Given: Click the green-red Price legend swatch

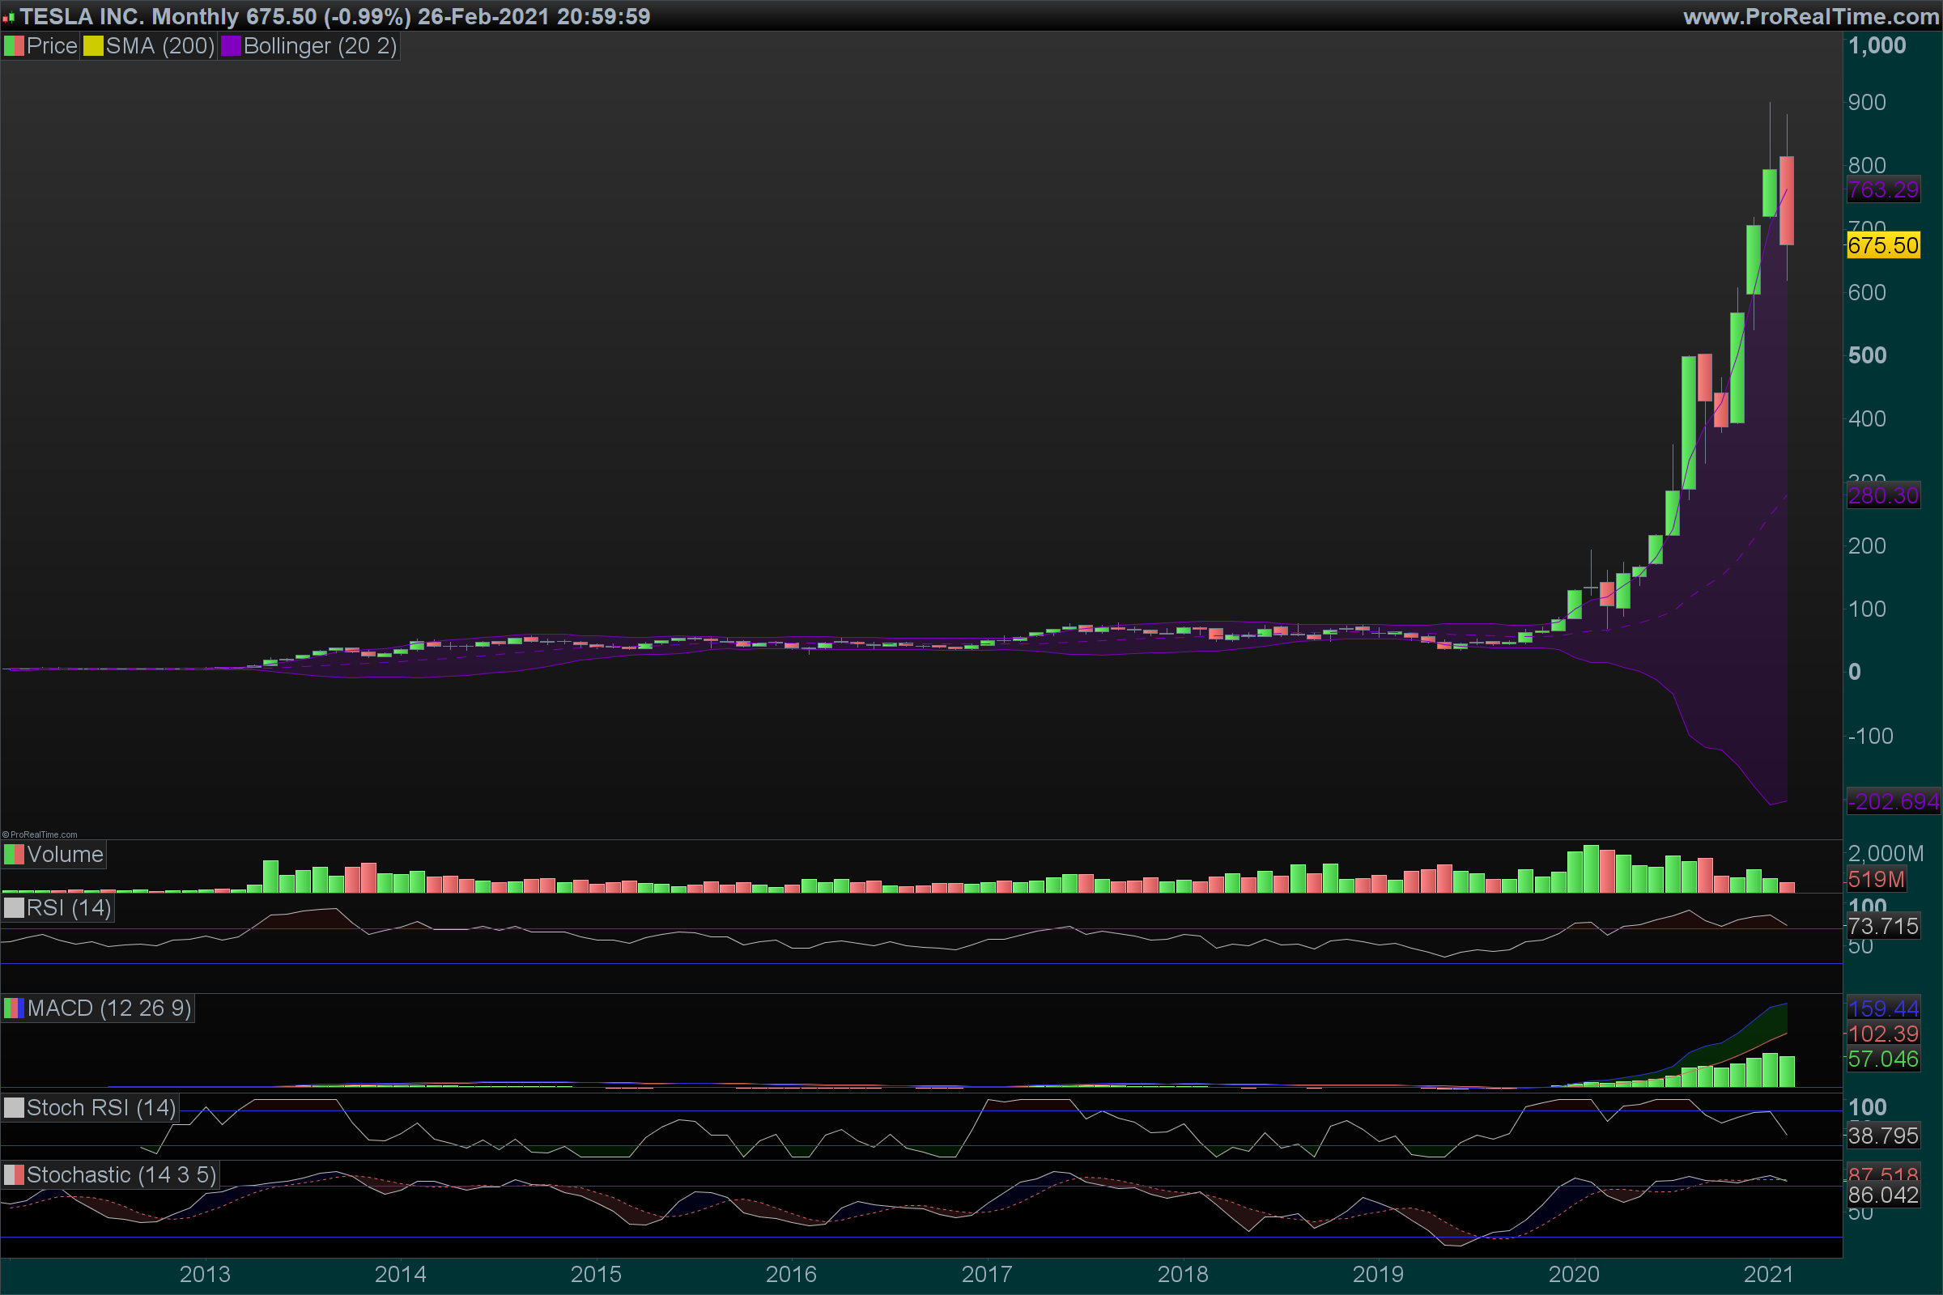Looking at the screenshot, I should pyautogui.click(x=14, y=46).
